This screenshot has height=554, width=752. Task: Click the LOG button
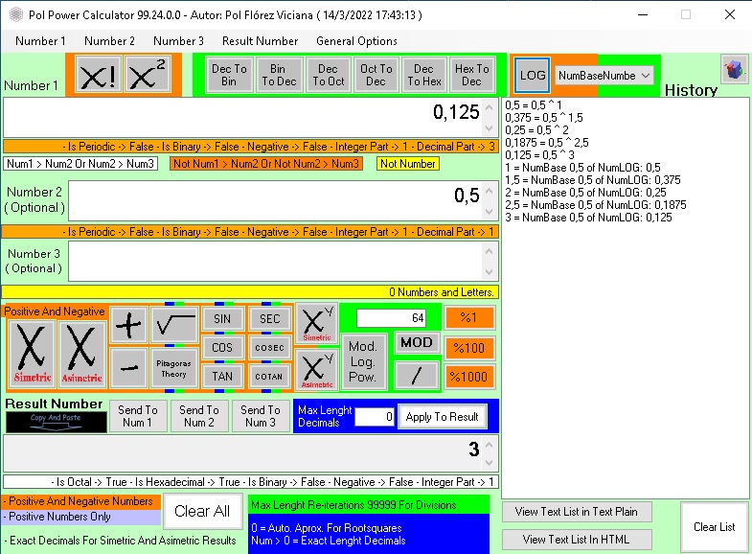533,76
